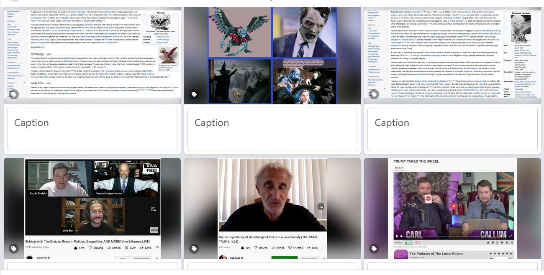Click the Caption field under the Heinlein image
This screenshot has width=544, height=275.
coord(452,129)
